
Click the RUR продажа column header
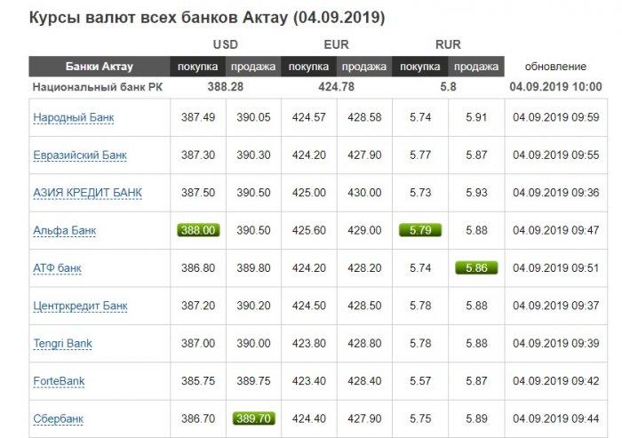(476, 67)
